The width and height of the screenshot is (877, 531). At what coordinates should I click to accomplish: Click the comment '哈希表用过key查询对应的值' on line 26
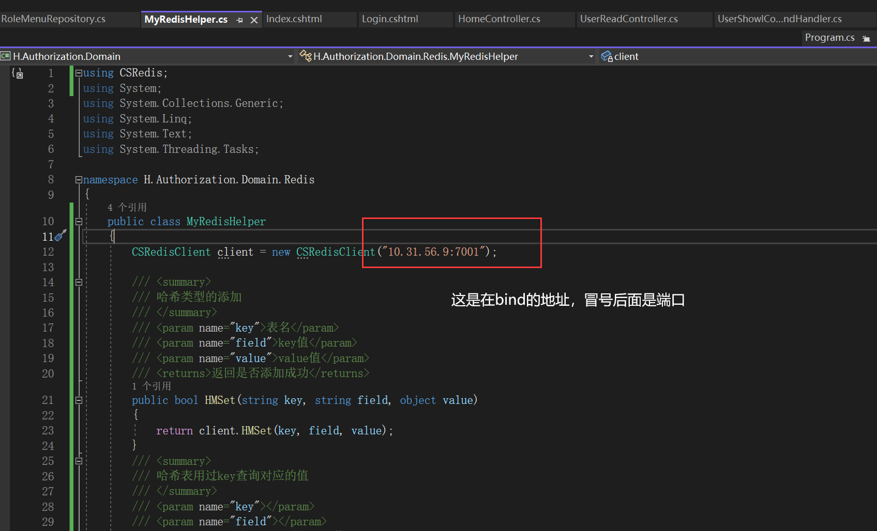pyautogui.click(x=233, y=476)
